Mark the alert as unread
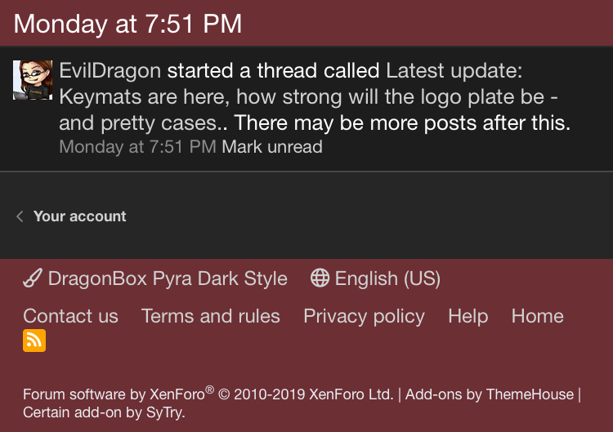The height and width of the screenshot is (432, 613). [x=272, y=147]
